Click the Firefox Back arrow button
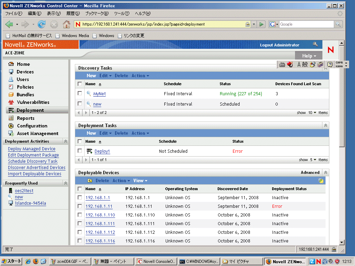Image resolution: width=355 pixels, height=266 pixels. [9, 24]
